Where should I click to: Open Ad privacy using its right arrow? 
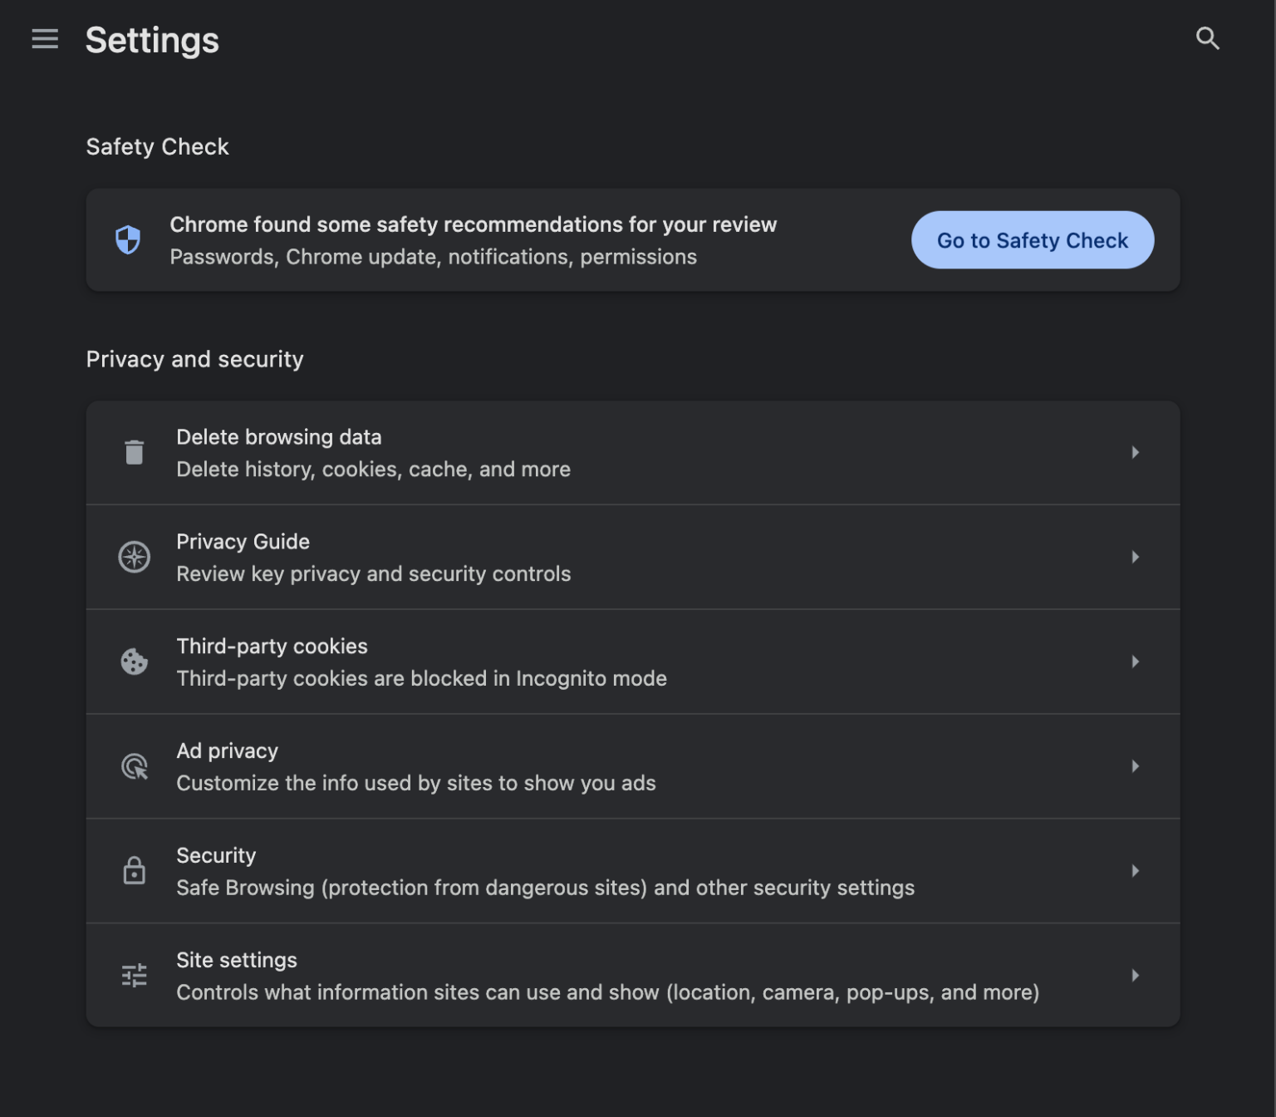(1136, 766)
